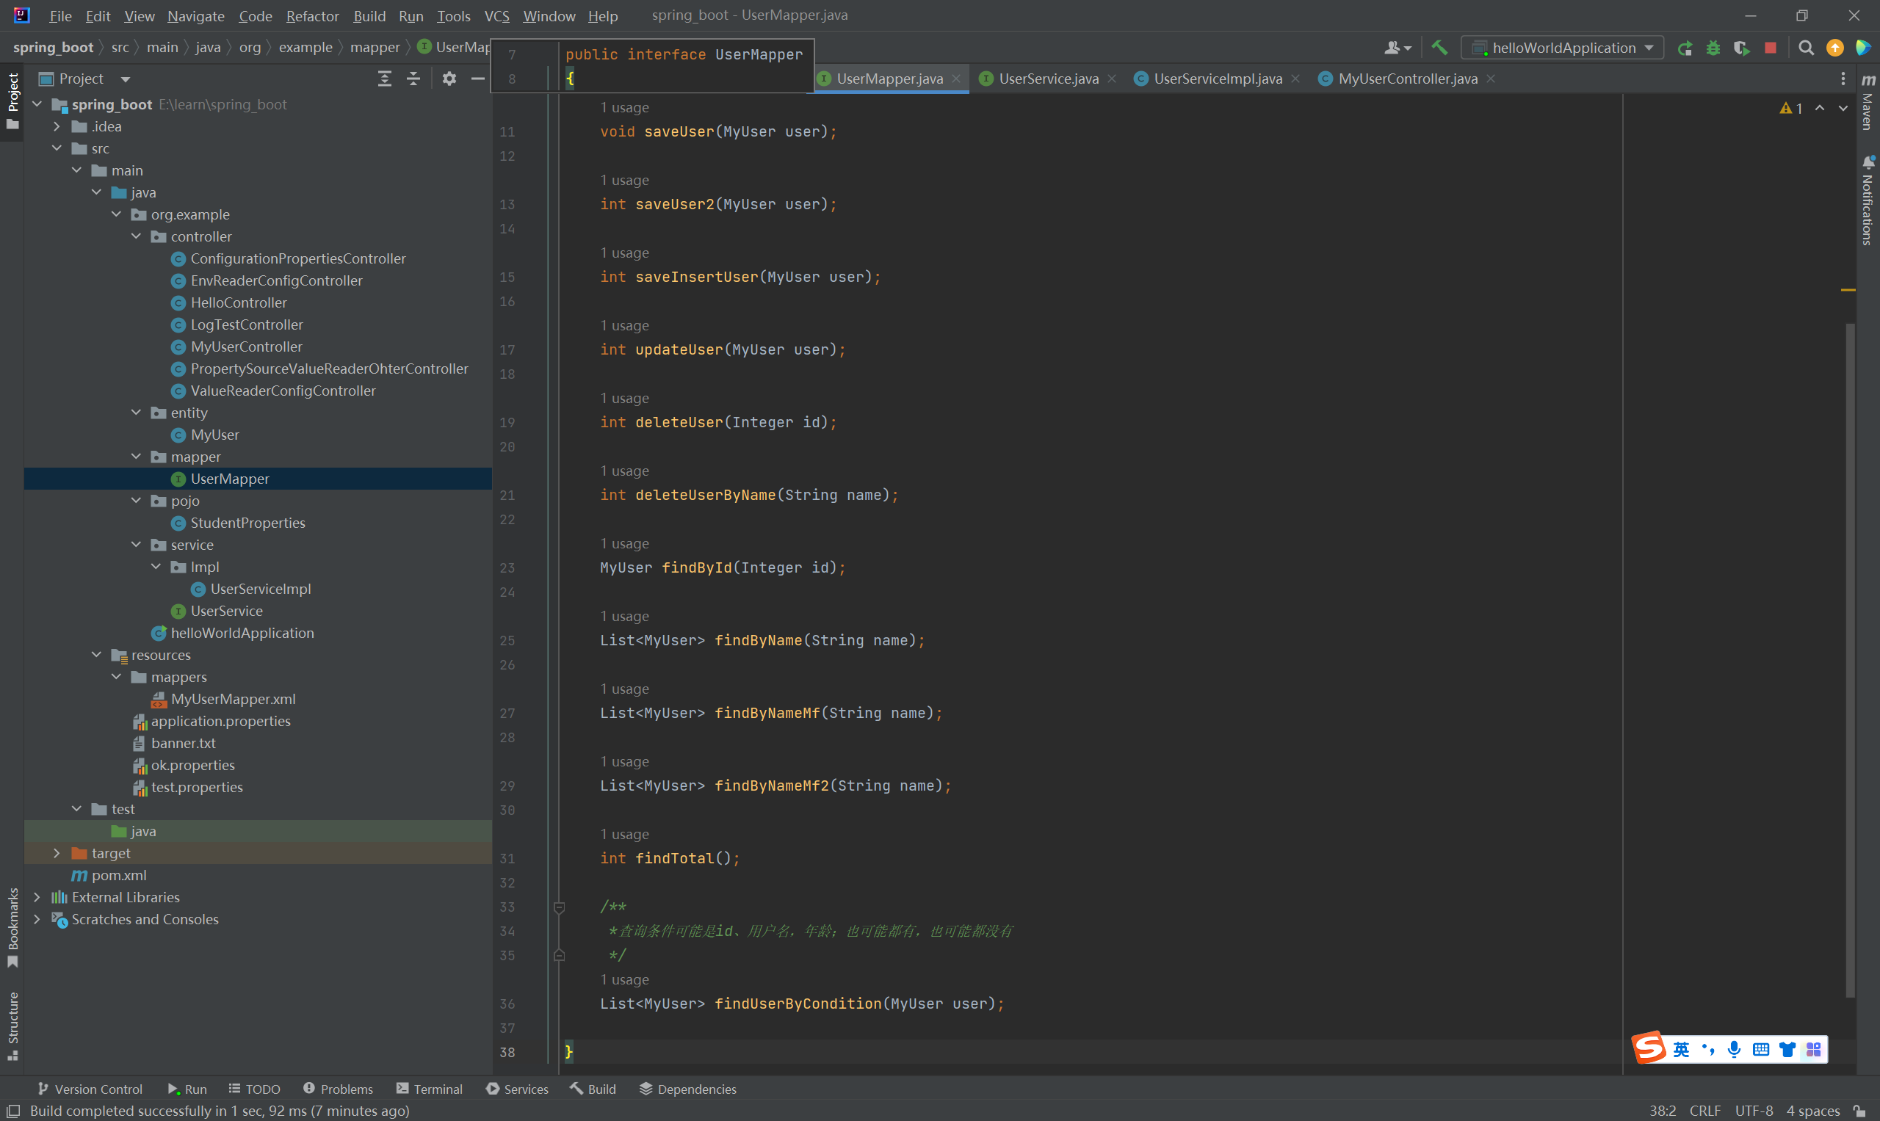Open Search Everywhere magnifier icon
Screen dimensions: 1880x1121
coord(1806,48)
